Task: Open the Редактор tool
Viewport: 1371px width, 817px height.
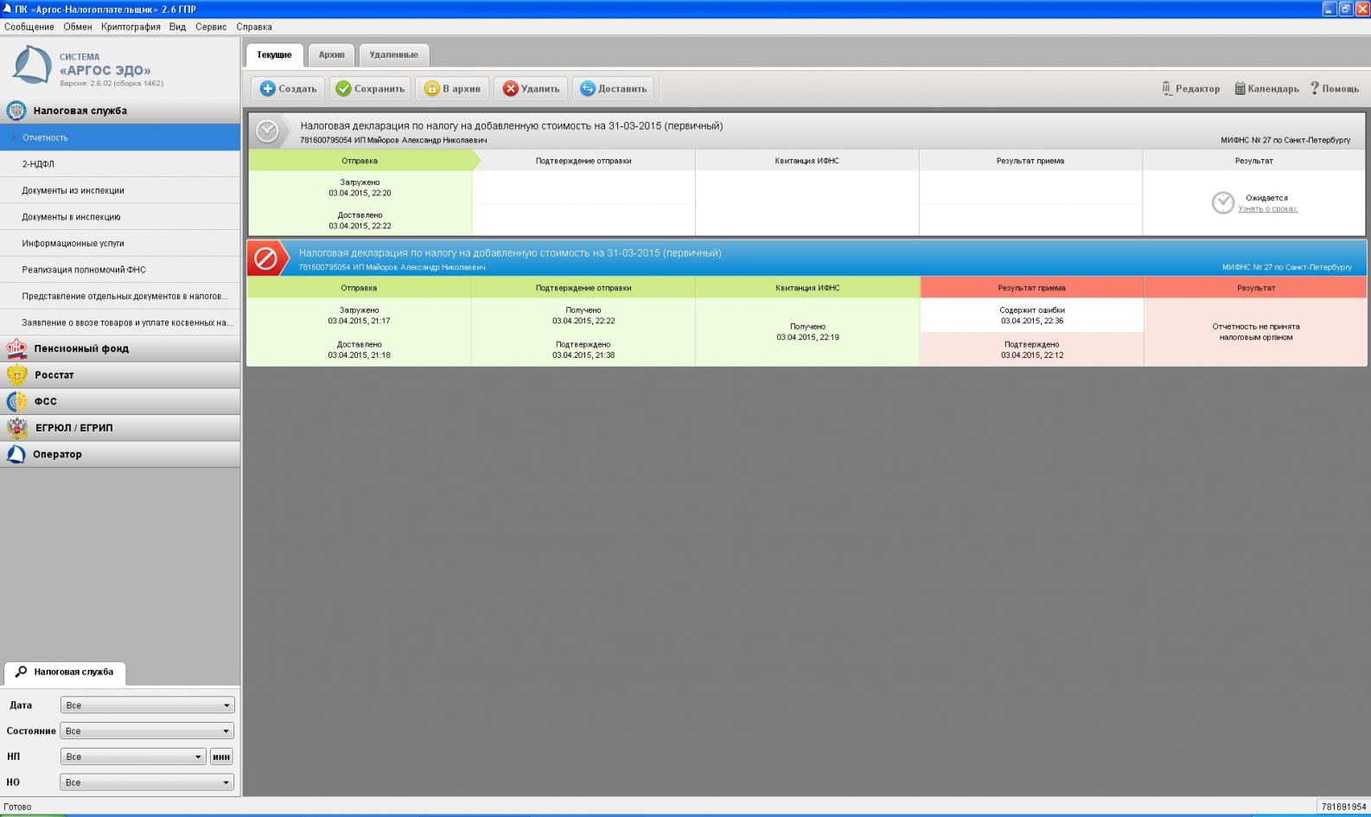Action: pyautogui.click(x=1190, y=88)
